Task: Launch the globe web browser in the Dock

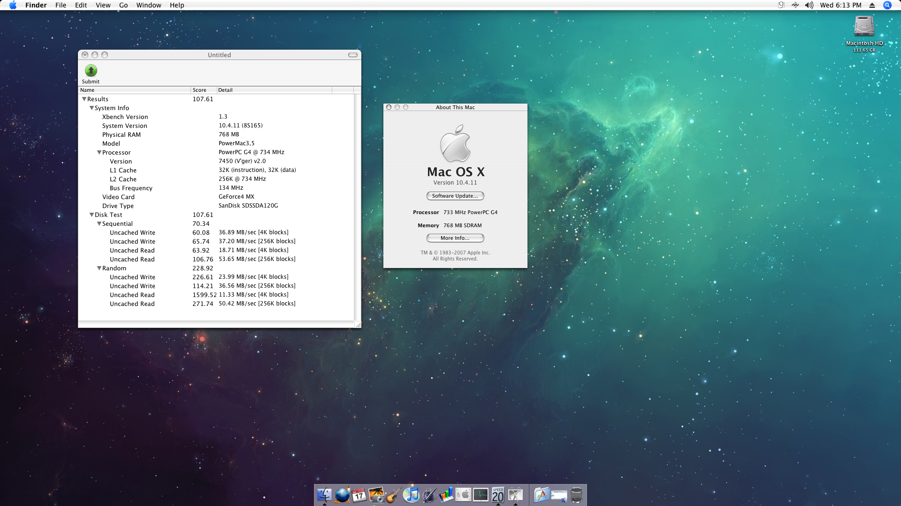Action: click(x=342, y=495)
